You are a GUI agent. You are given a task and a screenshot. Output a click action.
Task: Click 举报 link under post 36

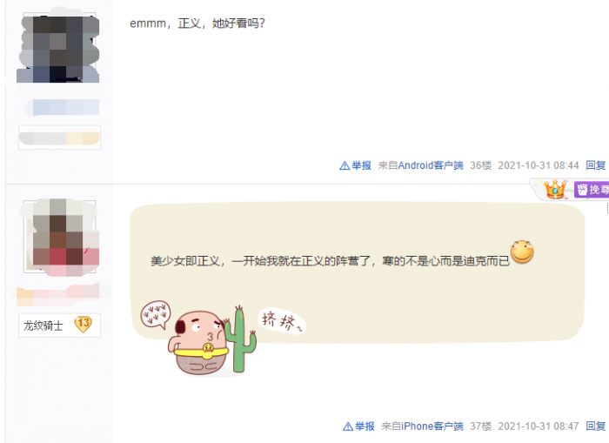(x=362, y=165)
